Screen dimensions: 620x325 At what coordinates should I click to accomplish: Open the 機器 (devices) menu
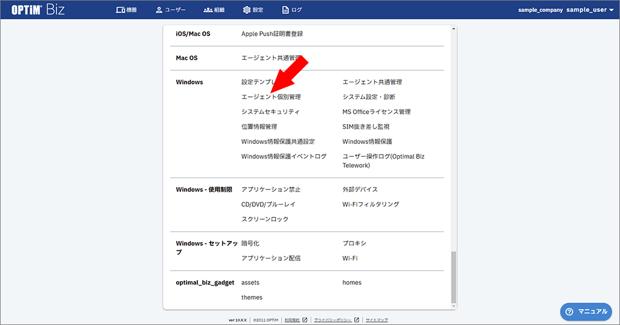coord(126,10)
